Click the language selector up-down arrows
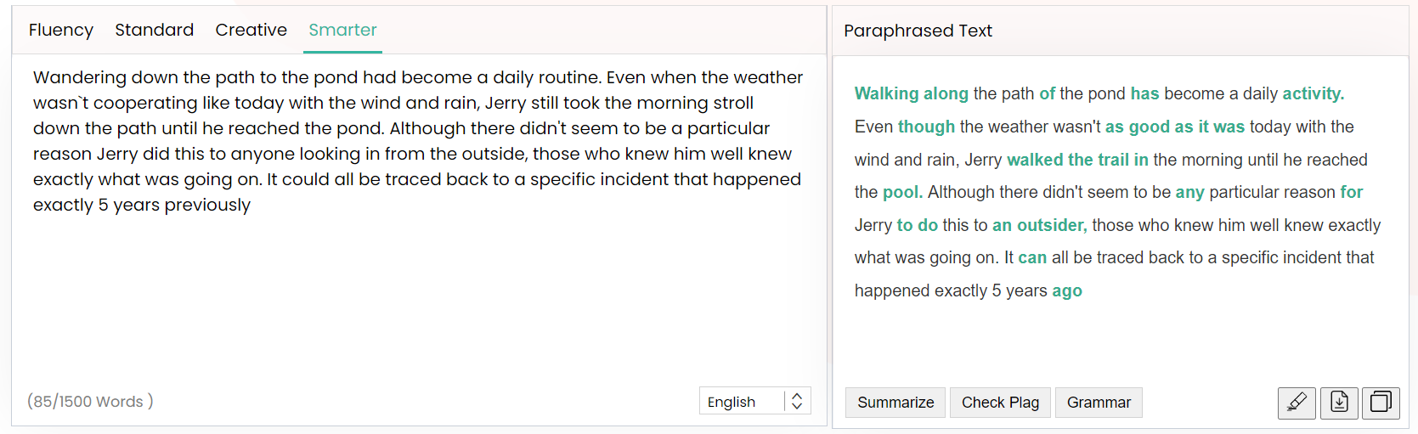This screenshot has width=1418, height=434. coord(797,402)
